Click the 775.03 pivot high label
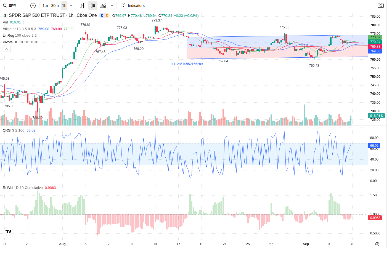392x262 pixels. (x=122, y=28)
